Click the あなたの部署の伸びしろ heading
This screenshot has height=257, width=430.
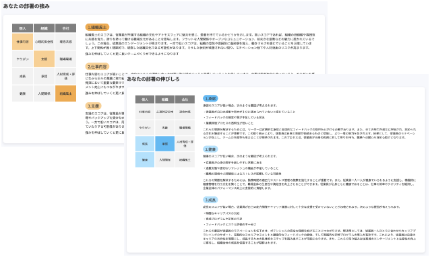[153, 79]
